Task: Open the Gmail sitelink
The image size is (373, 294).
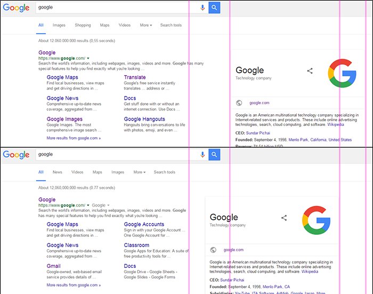Action: coord(53,266)
